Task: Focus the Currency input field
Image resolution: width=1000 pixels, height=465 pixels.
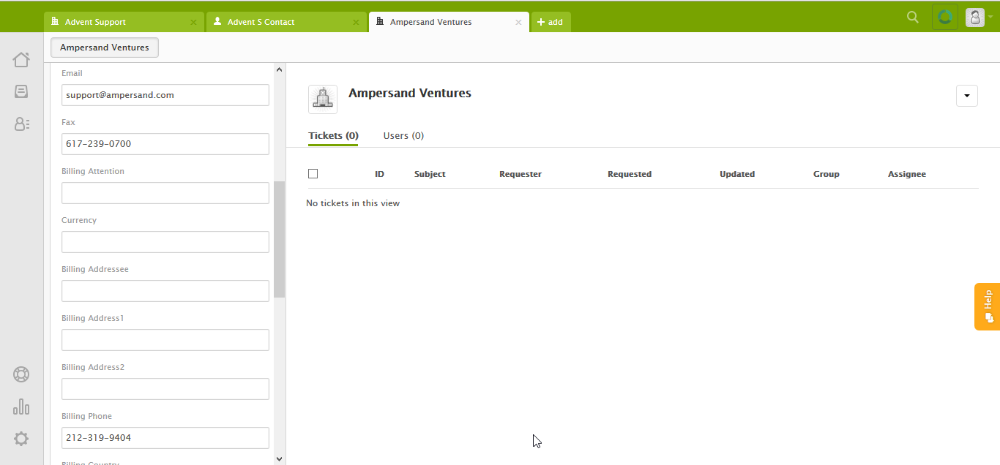Action: point(165,242)
